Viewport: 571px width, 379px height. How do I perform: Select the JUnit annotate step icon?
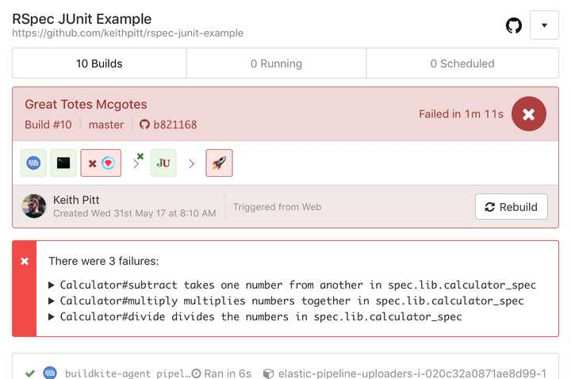(x=163, y=163)
